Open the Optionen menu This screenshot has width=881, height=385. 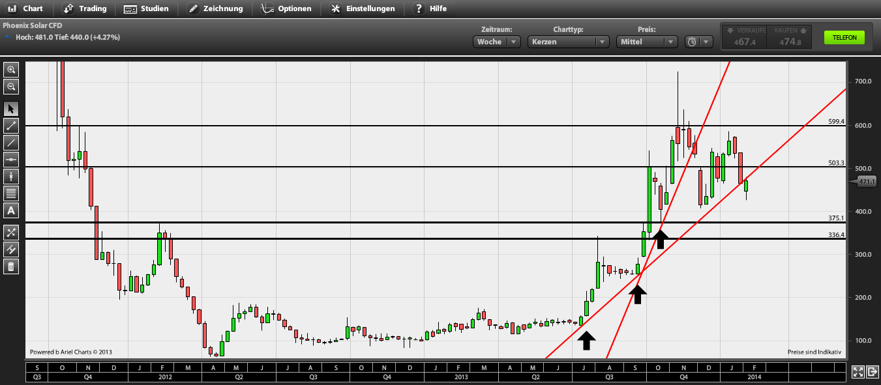point(286,9)
